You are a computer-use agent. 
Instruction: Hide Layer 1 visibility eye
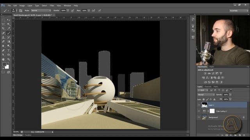(x=199, y=105)
